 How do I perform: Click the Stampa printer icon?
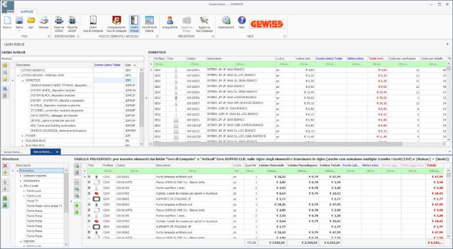point(43,21)
